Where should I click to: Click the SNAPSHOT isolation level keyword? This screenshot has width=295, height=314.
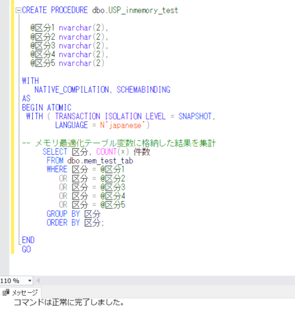pos(195,116)
